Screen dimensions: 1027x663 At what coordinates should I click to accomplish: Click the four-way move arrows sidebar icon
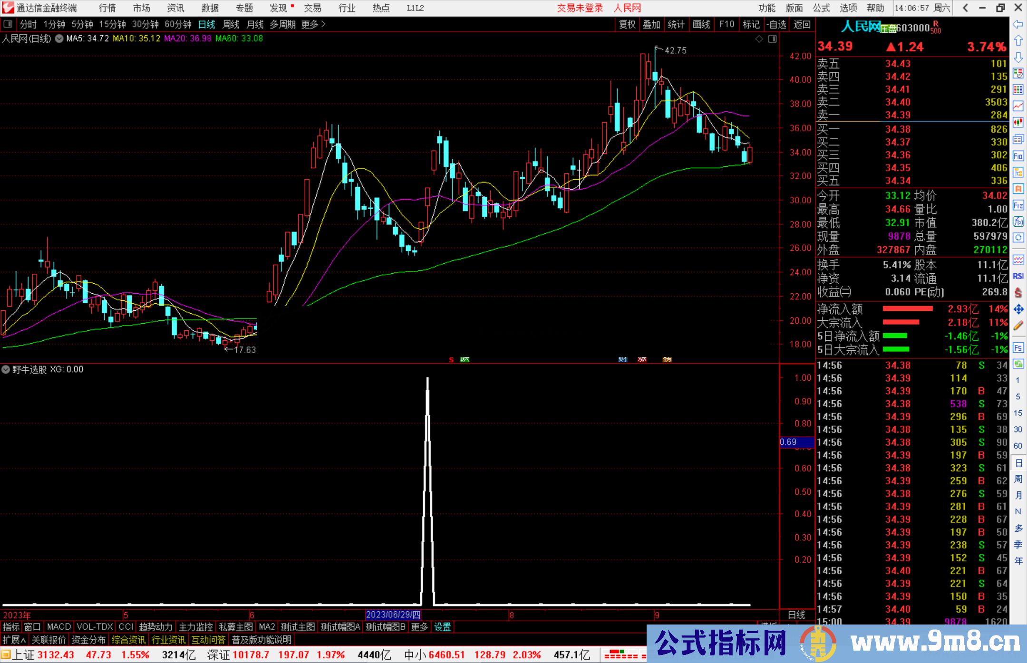1018,309
